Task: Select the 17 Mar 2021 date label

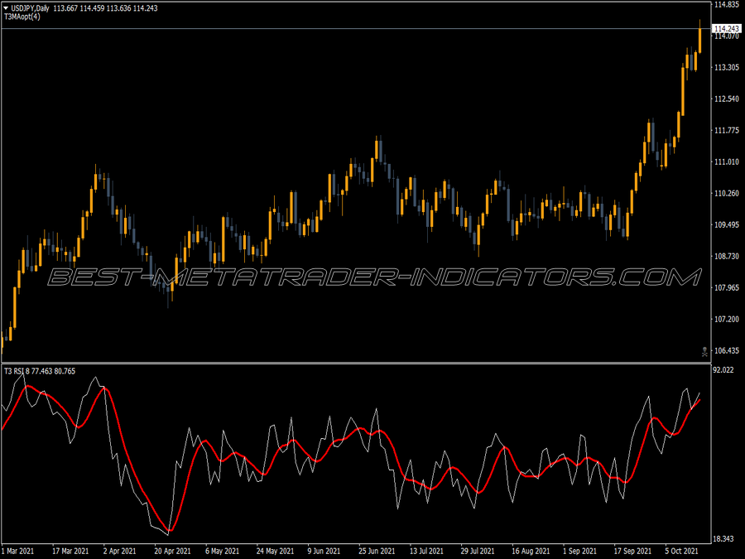Action: pyautogui.click(x=70, y=552)
